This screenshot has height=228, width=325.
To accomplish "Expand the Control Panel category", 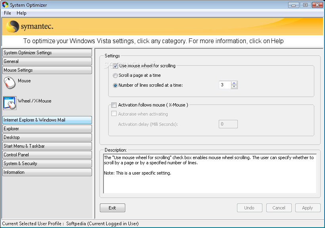I will tap(47, 155).
